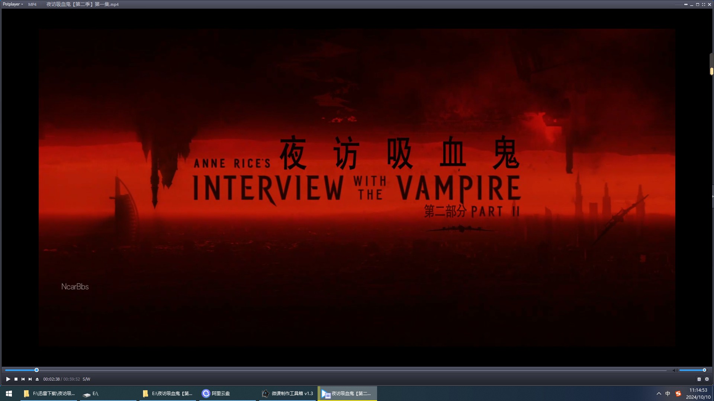Screen dimensions: 714x401
Task: Click the video file name in the title bar
Action: point(83,4)
